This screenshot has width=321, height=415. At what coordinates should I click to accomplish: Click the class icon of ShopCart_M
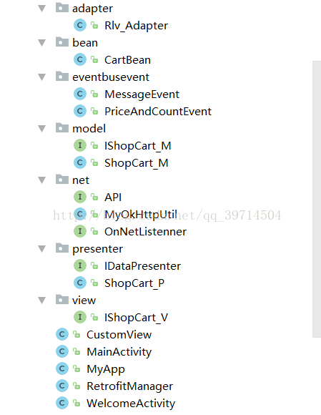click(x=80, y=162)
